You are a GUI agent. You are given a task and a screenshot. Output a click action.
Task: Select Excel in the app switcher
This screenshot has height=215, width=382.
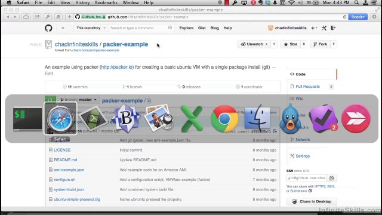(192, 119)
